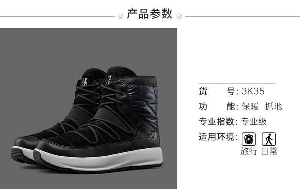Click the 抓地 function text

[273, 106]
